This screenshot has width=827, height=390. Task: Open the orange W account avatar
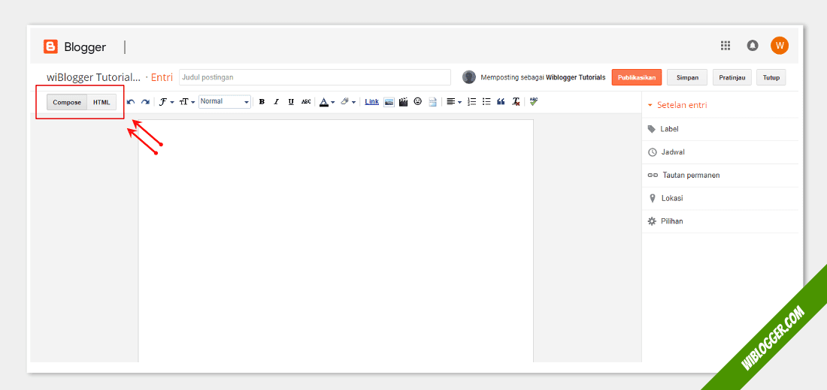click(x=780, y=45)
